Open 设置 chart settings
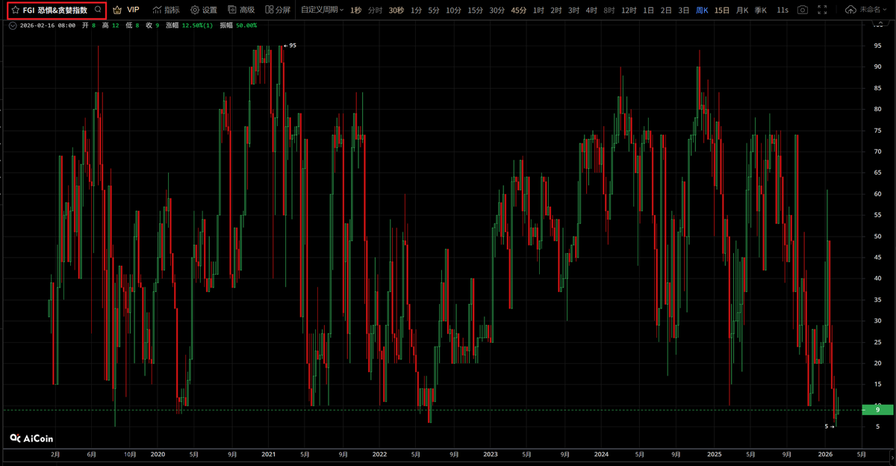 (x=203, y=10)
